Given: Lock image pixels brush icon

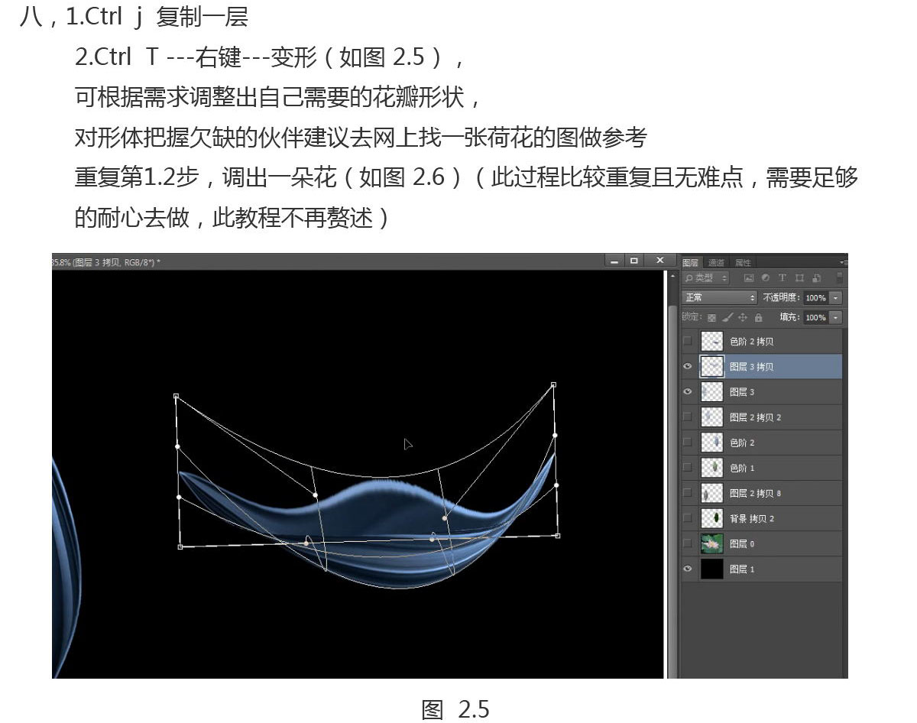Looking at the screenshot, I should click(x=727, y=317).
